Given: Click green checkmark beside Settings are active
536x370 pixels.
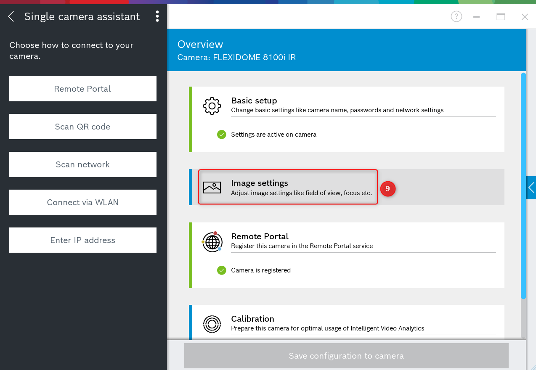Looking at the screenshot, I should coord(222,135).
